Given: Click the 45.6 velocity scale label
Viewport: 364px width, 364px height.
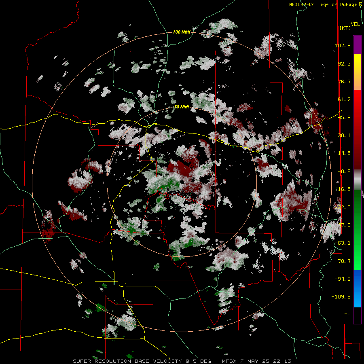Looking at the screenshot, I should click(344, 117).
